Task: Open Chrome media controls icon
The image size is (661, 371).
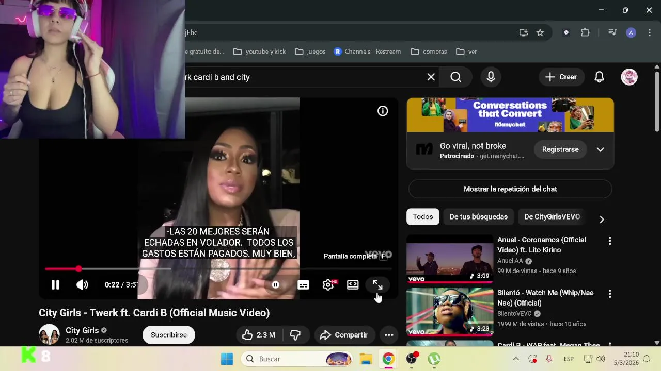Action: [612, 32]
